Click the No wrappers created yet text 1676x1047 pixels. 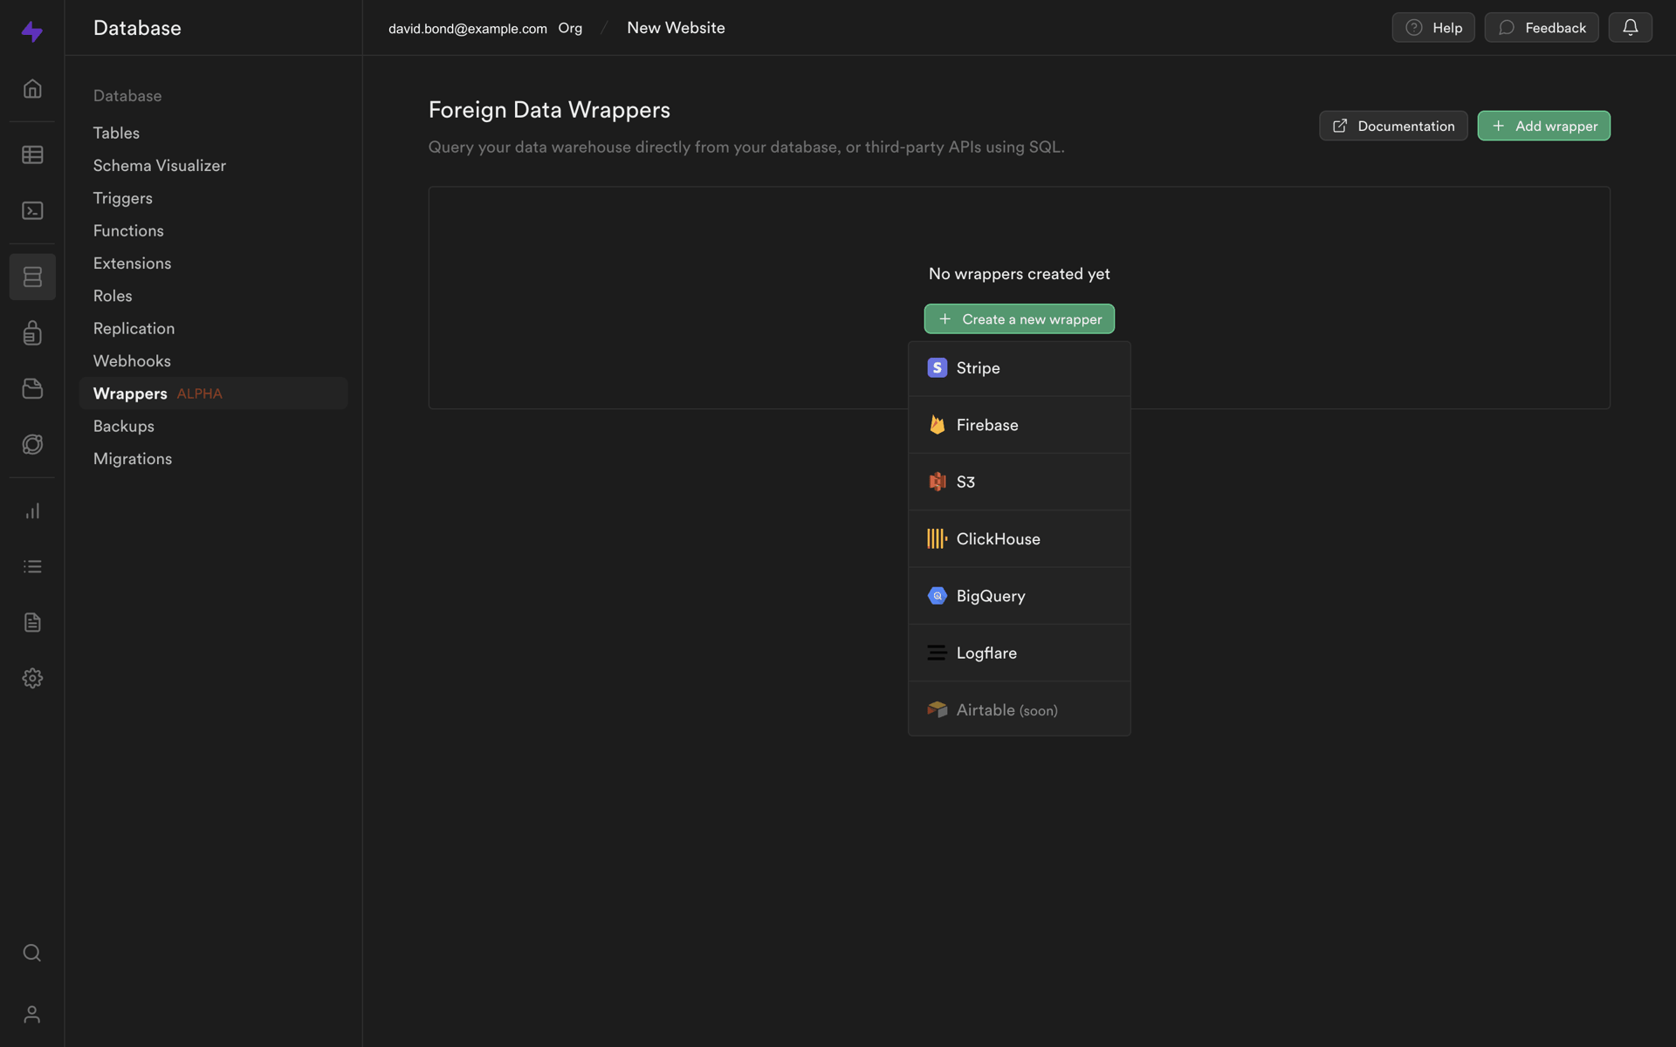click(1019, 273)
